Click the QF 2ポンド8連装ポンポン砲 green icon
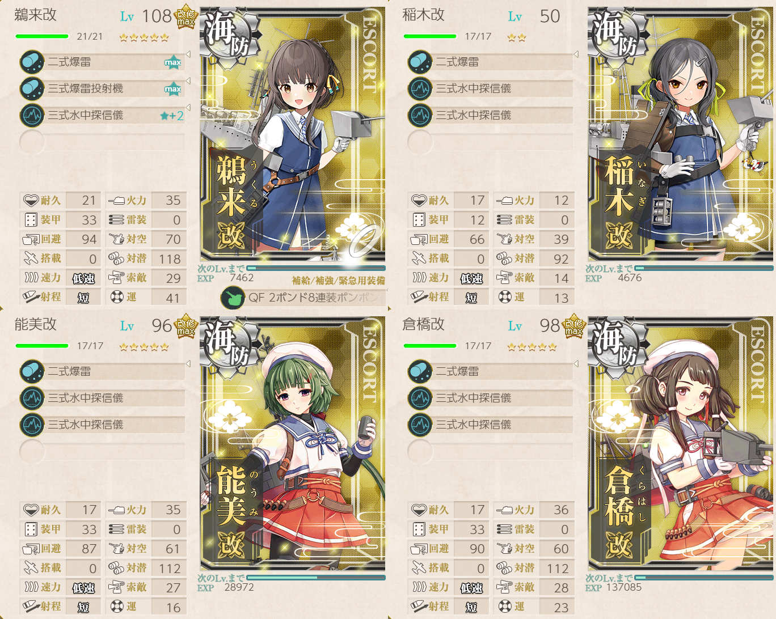The height and width of the screenshot is (619, 776). [x=233, y=298]
